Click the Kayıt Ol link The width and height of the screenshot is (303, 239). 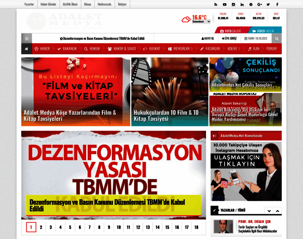click(x=208, y=38)
